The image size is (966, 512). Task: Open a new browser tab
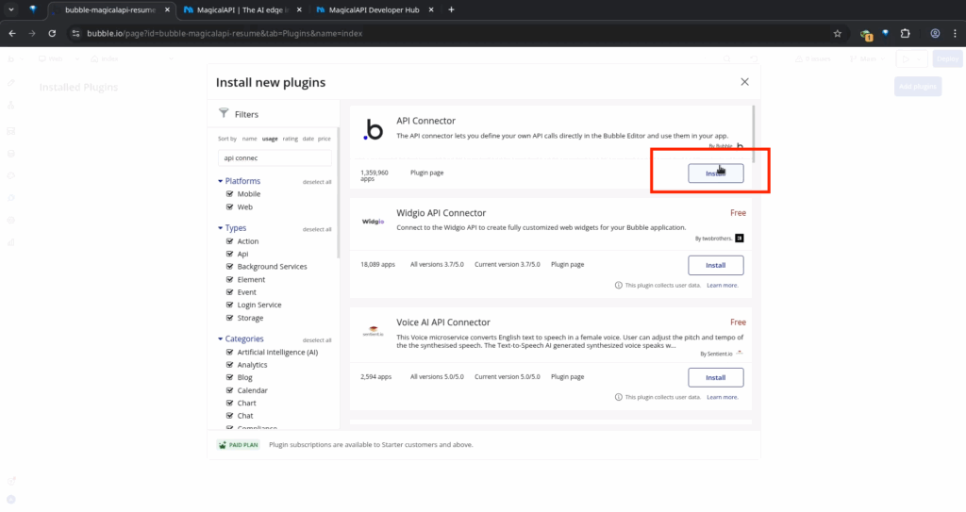[x=451, y=9]
